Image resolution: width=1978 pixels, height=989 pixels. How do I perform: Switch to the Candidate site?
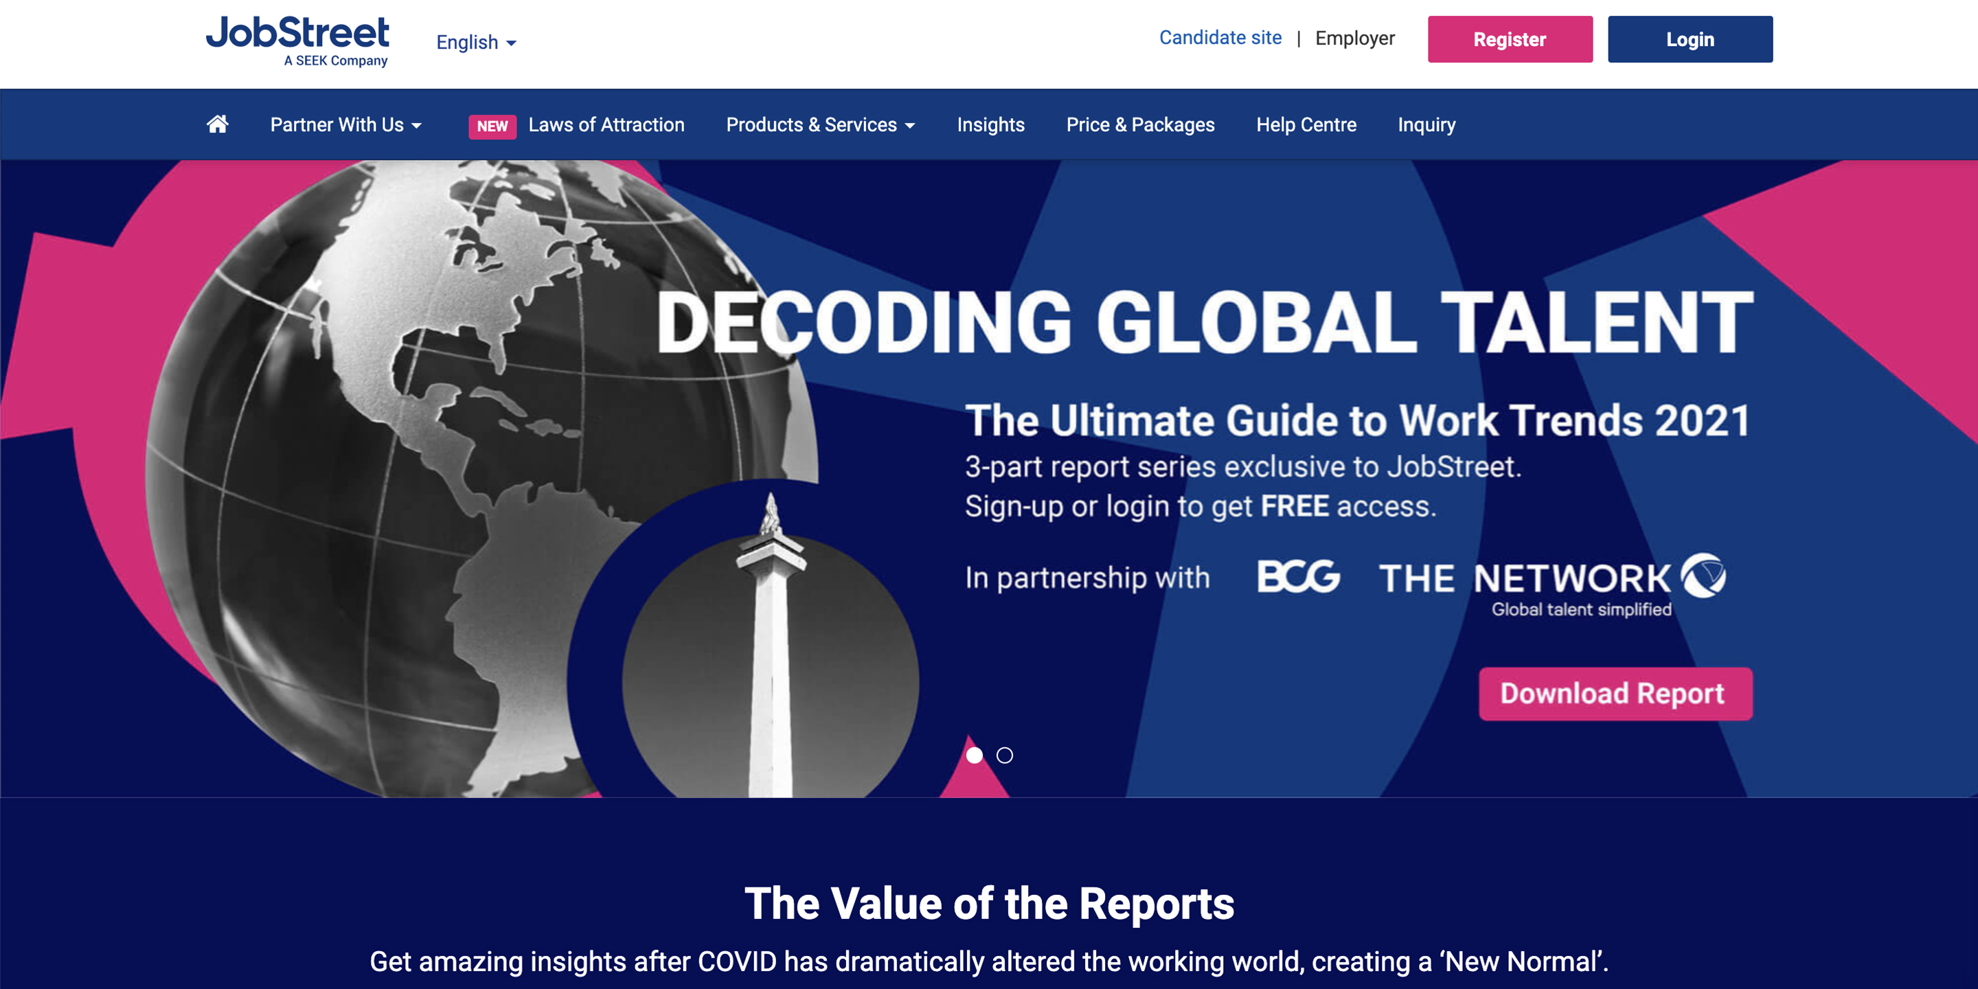tap(1220, 38)
